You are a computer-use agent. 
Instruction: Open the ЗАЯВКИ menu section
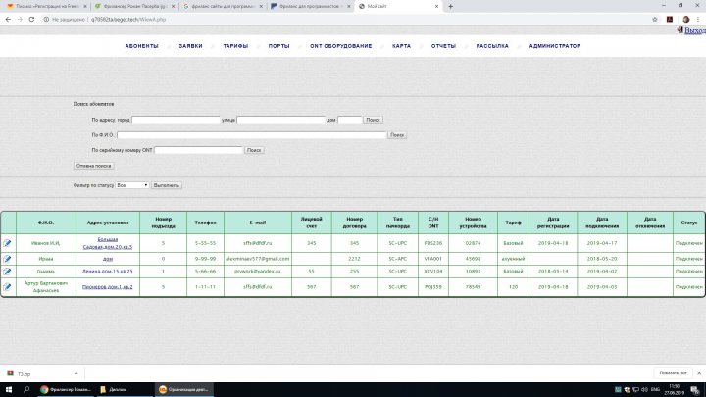pos(190,46)
